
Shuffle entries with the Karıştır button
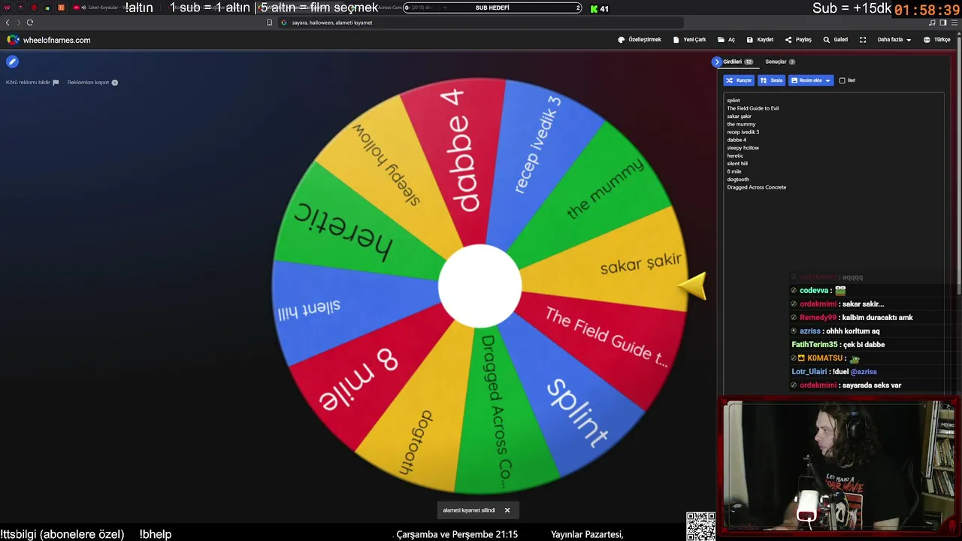point(739,80)
